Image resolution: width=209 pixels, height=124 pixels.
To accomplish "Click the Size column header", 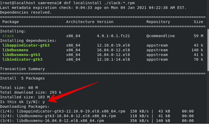I will (x=198, y=22).
